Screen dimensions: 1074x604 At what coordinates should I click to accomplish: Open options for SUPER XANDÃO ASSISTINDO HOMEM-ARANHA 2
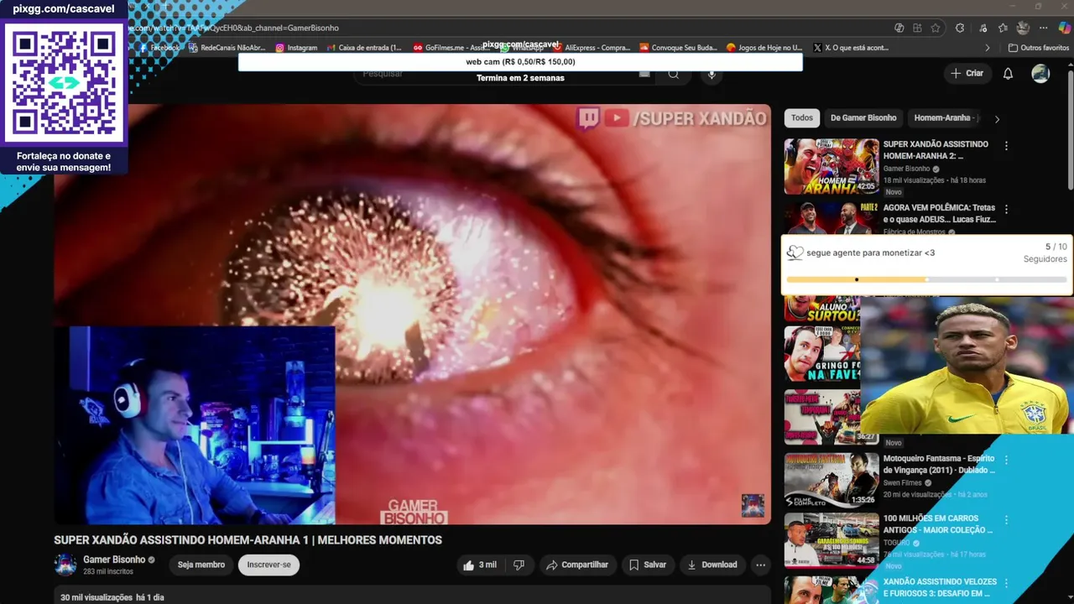point(1006,145)
